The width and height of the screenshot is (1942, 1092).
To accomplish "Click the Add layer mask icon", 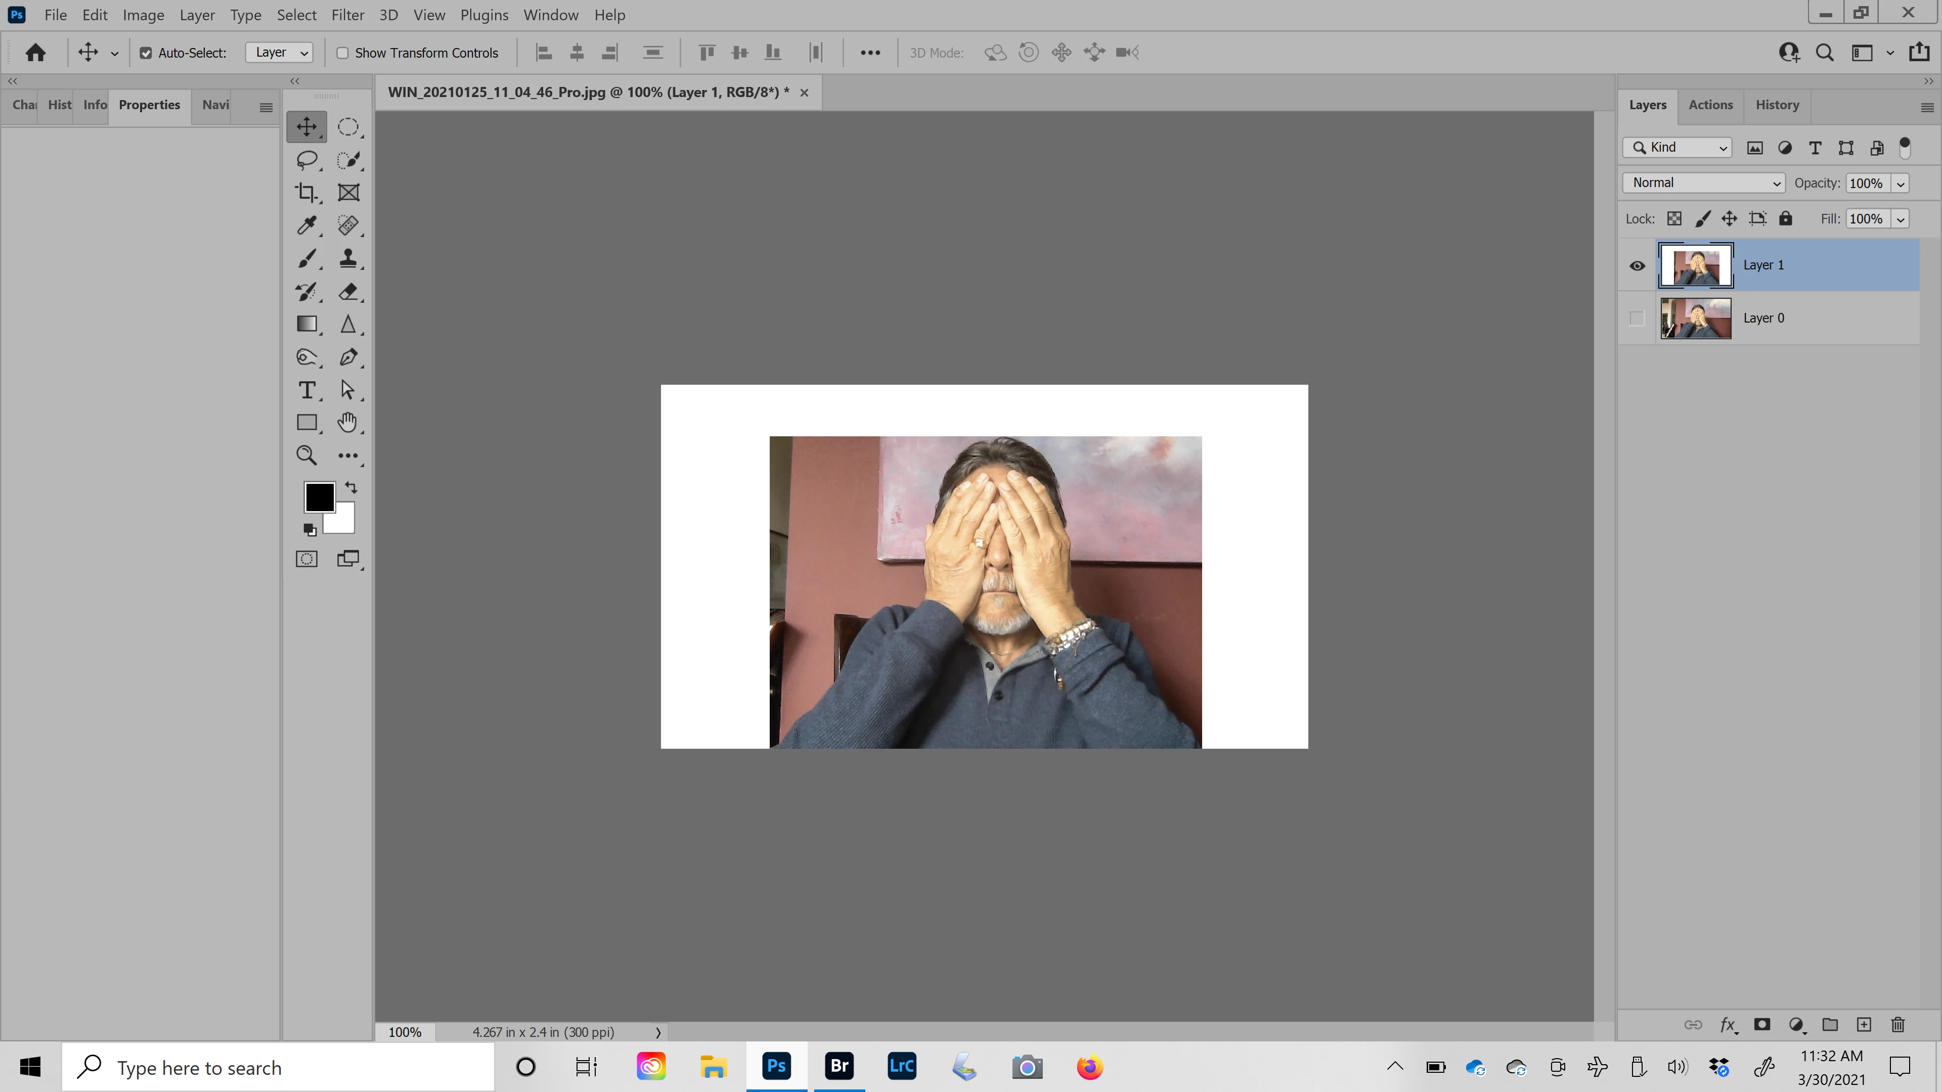I will [x=1762, y=1025].
